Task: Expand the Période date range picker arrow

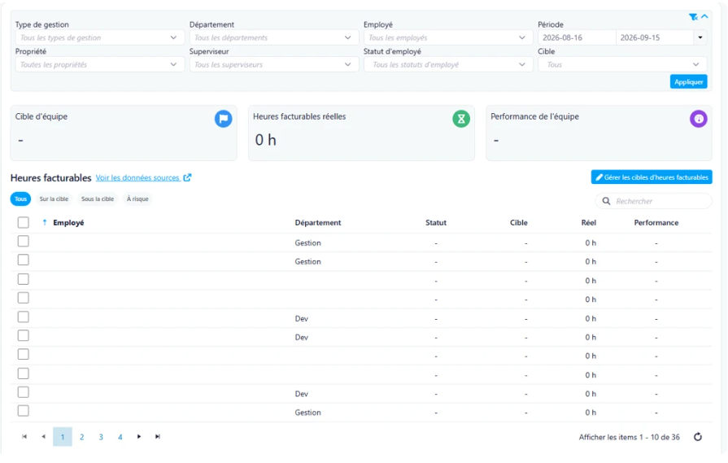Action: 700,37
